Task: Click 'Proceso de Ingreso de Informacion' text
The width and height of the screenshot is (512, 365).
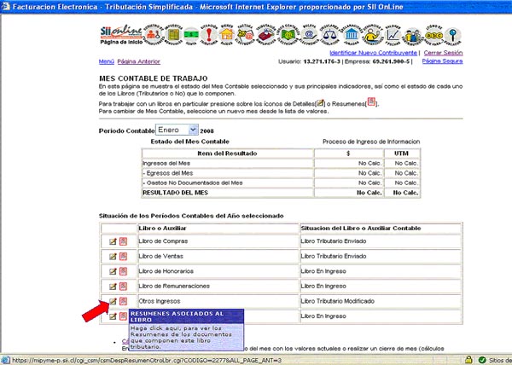Action: tap(371, 142)
